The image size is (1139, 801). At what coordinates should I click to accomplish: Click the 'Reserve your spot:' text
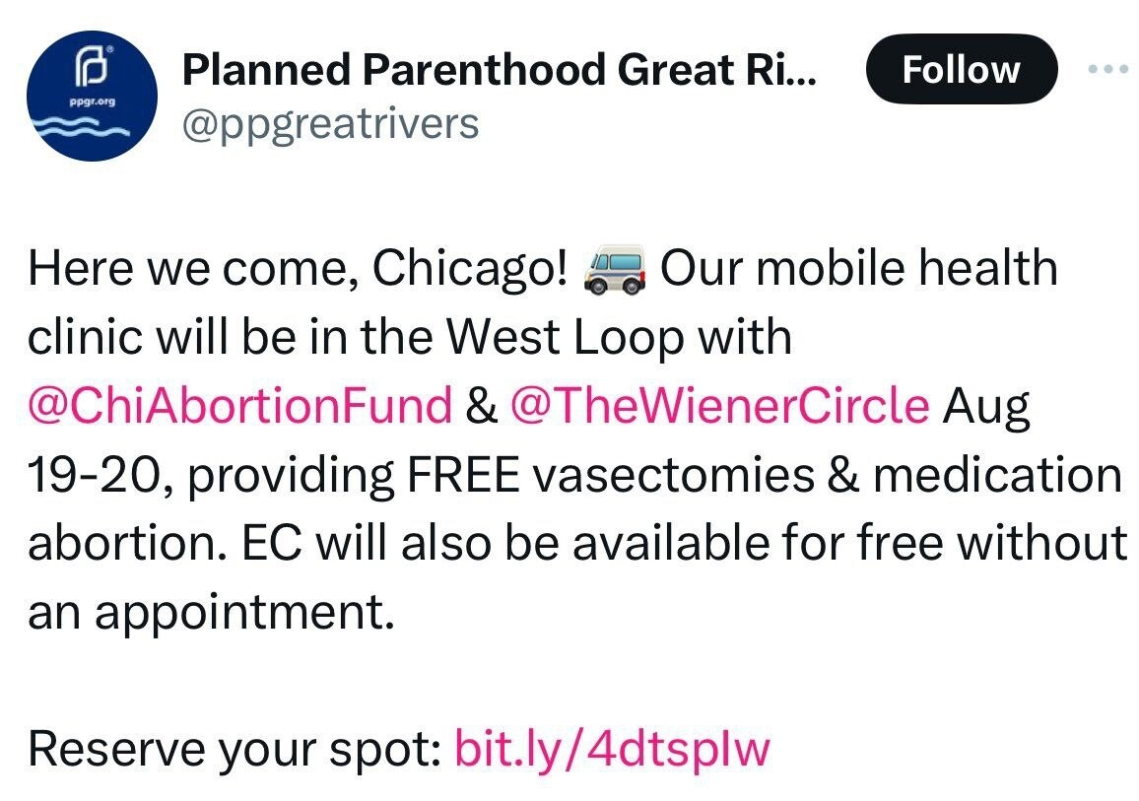234,749
